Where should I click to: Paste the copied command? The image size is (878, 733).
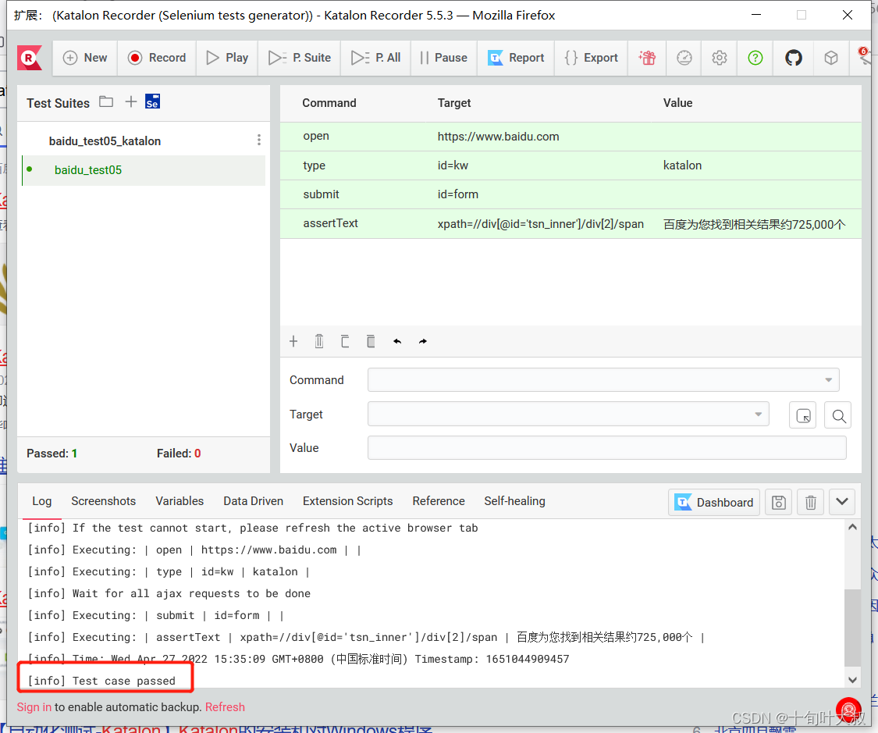click(x=371, y=341)
